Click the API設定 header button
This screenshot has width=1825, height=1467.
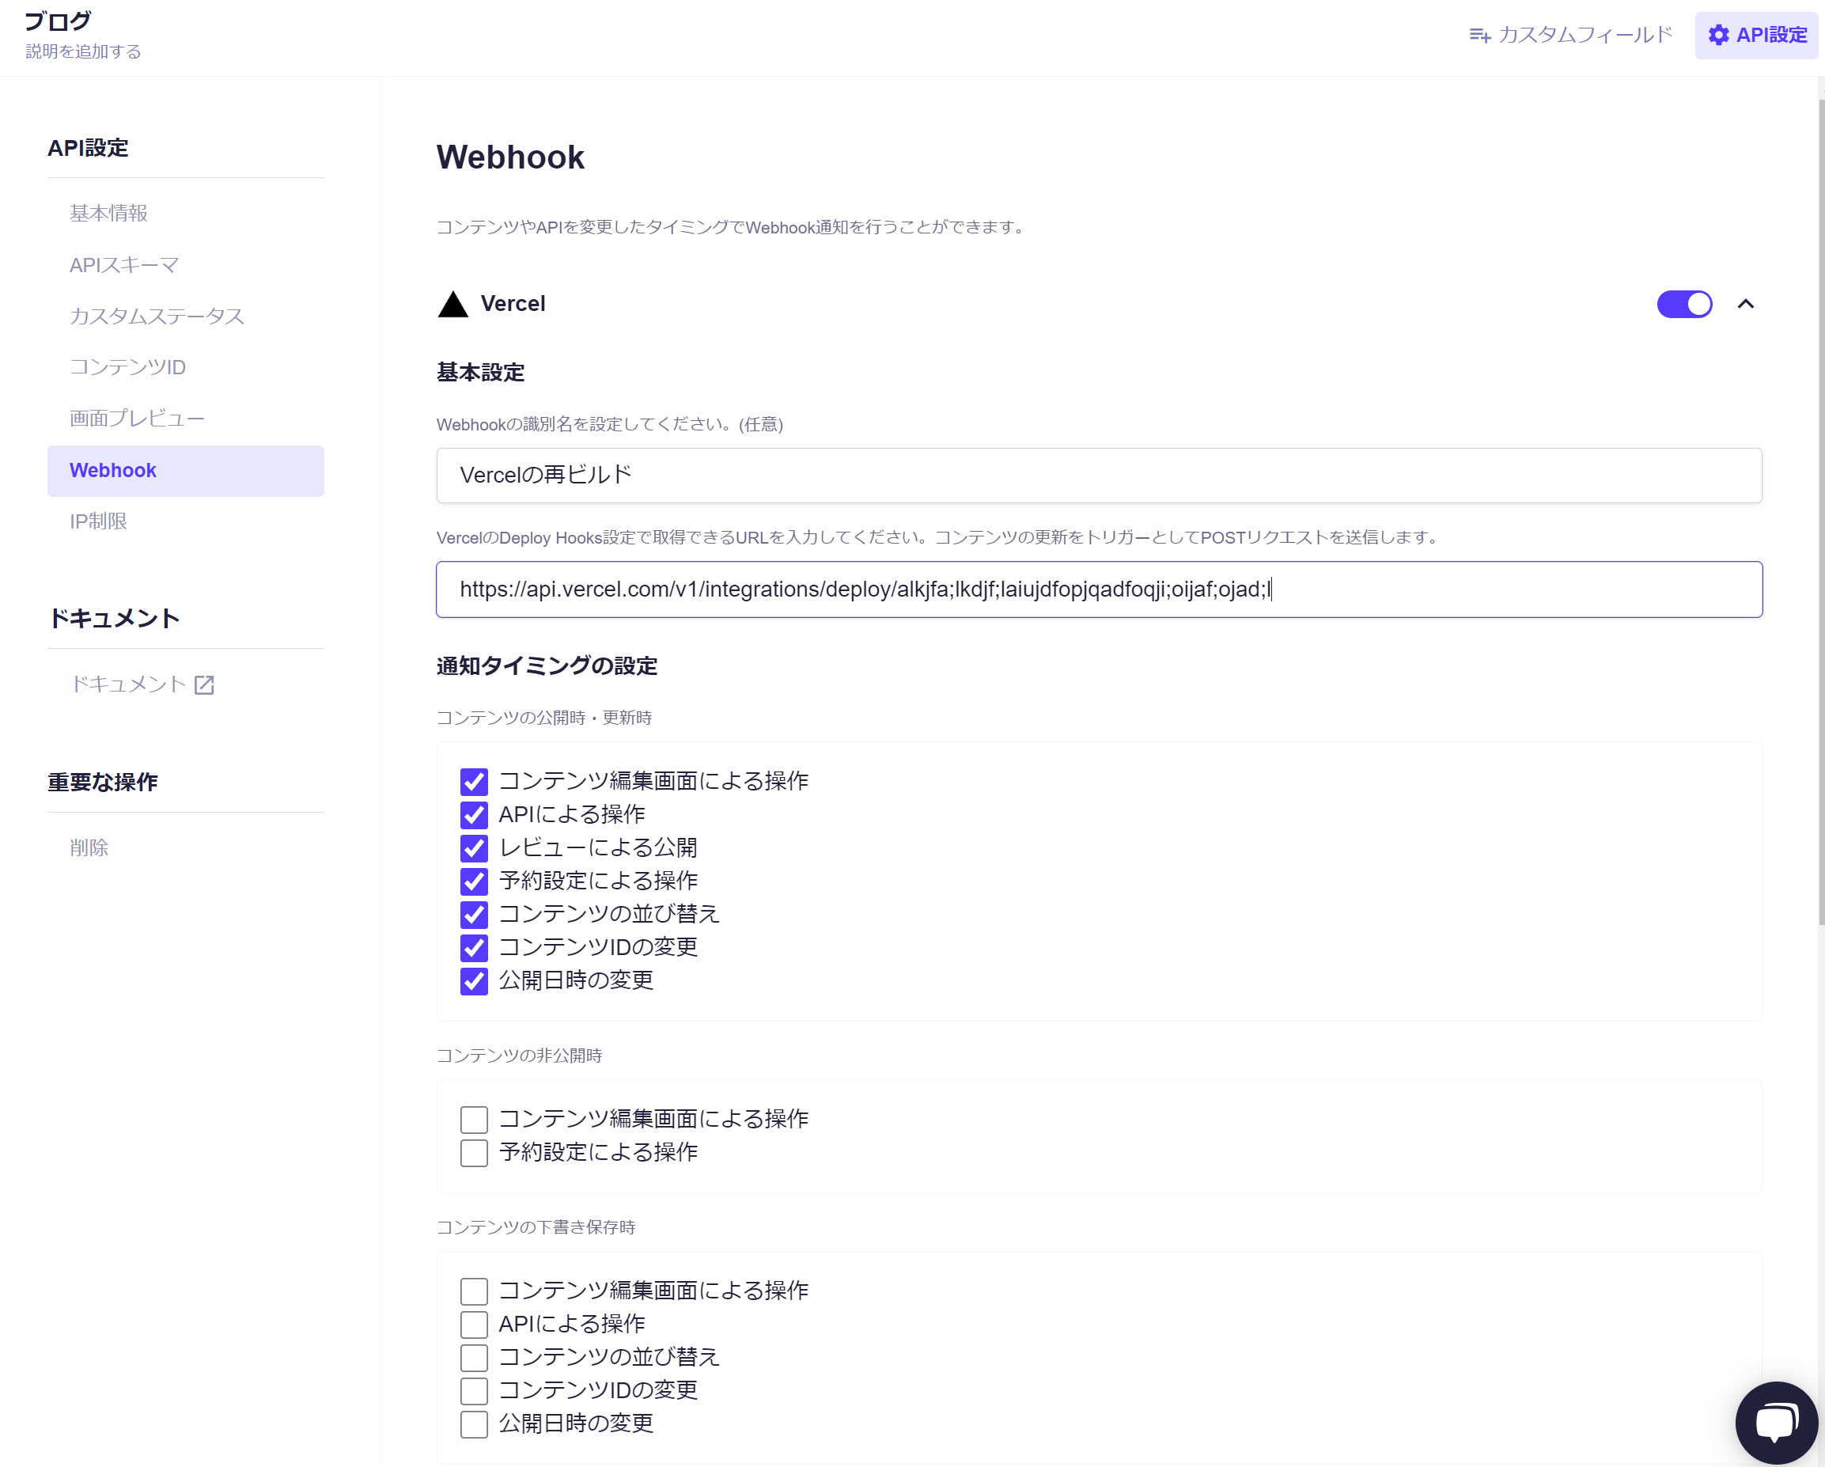point(1756,35)
